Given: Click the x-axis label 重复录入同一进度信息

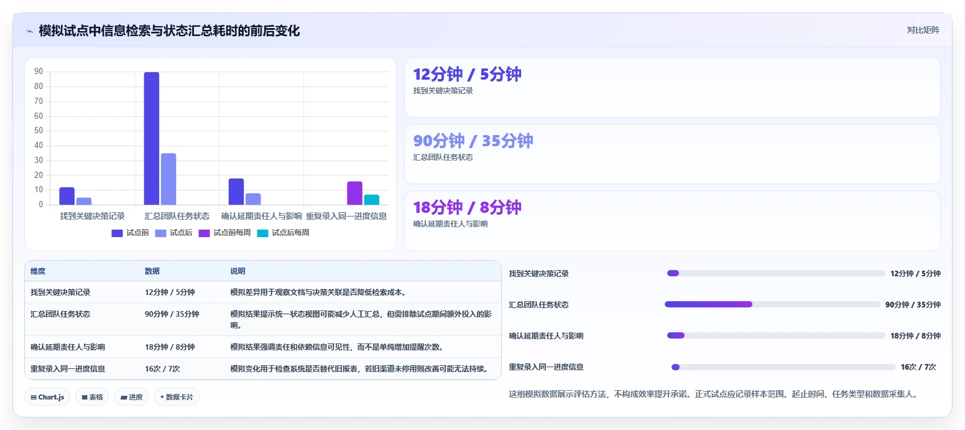Looking at the screenshot, I should 346,216.
